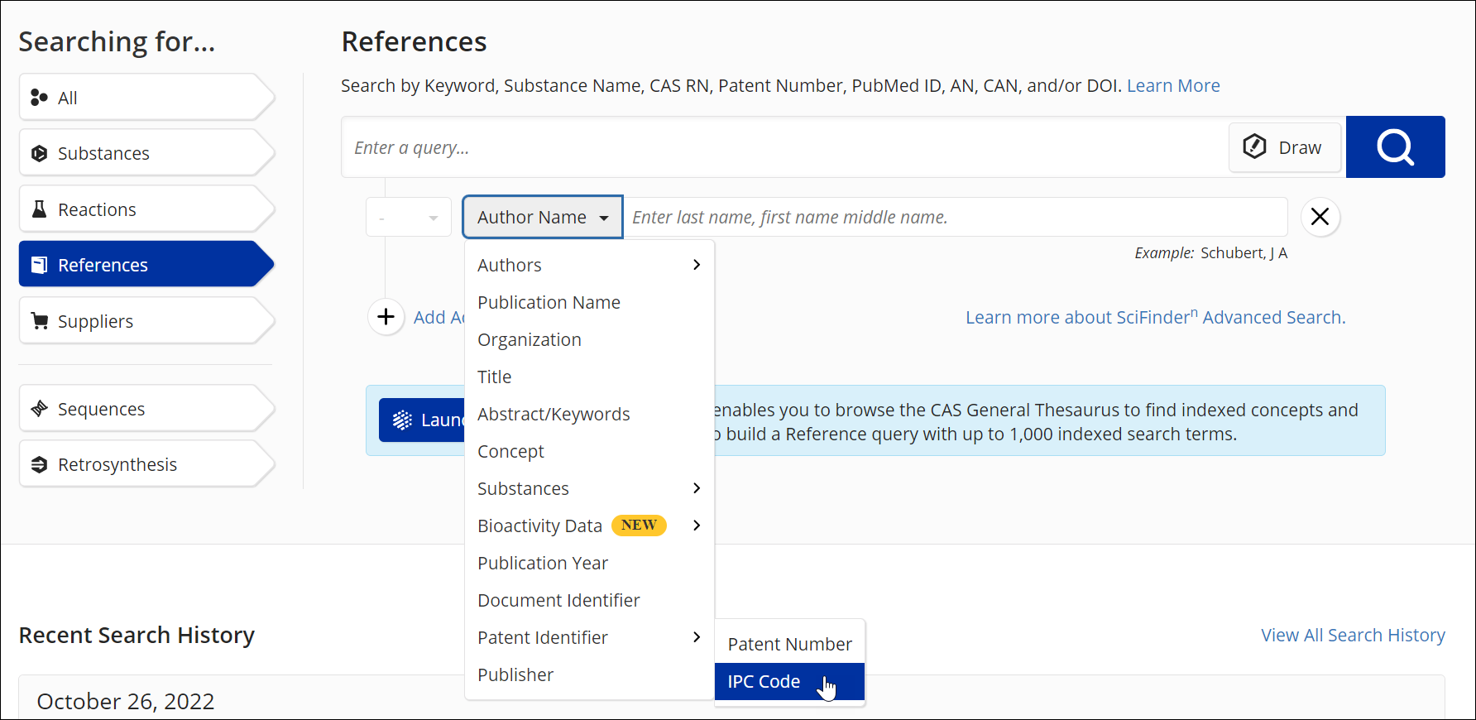The width and height of the screenshot is (1476, 720).
Task: Expand the Patent Identifier submenu
Action: [589, 637]
